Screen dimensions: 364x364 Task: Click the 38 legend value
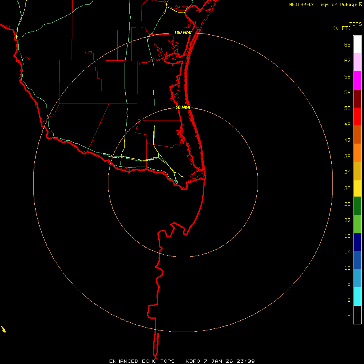click(347, 156)
